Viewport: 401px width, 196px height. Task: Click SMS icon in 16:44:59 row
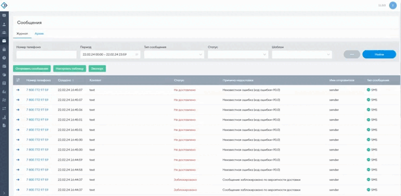pos(368,160)
